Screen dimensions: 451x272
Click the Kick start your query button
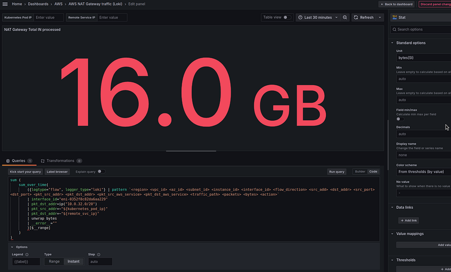25,172
